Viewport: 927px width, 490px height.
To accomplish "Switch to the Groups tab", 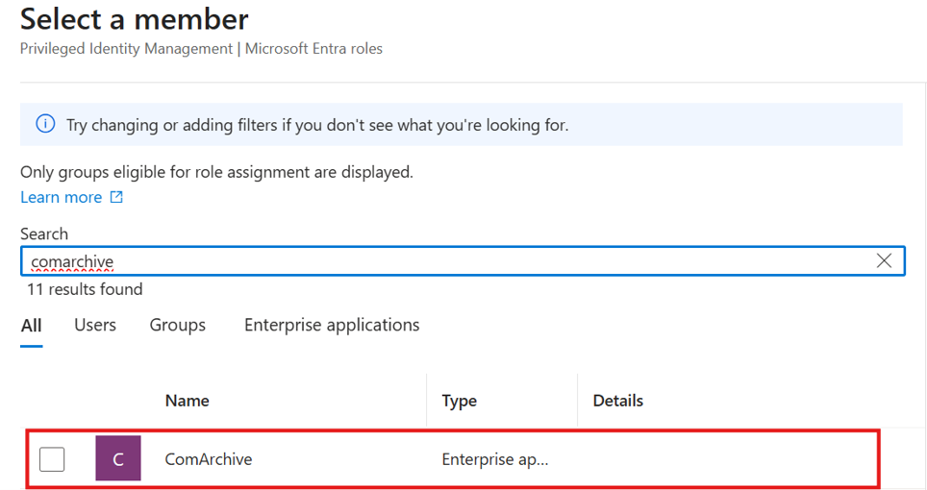I will (177, 325).
